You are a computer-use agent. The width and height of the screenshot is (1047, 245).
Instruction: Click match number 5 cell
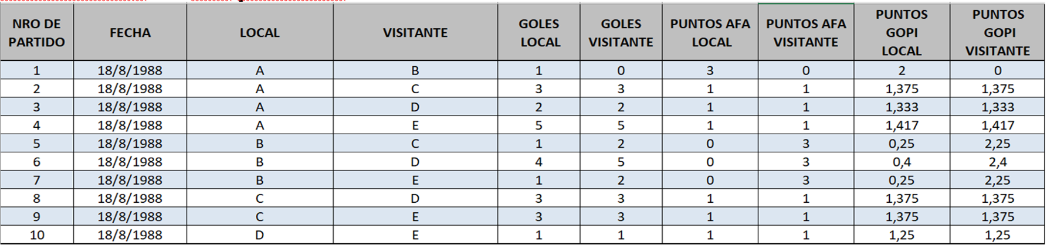tap(37, 144)
